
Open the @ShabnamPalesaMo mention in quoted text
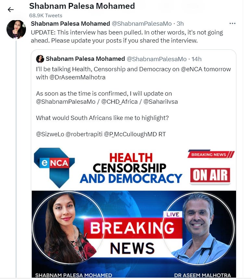(x=66, y=101)
